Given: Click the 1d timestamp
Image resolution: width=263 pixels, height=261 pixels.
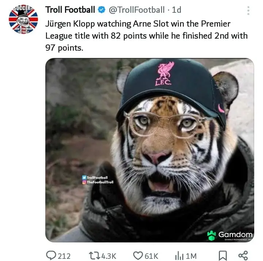Looking at the screenshot, I should (176, 10).
